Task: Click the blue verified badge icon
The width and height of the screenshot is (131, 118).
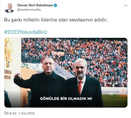Action: (x=56, y=5)
